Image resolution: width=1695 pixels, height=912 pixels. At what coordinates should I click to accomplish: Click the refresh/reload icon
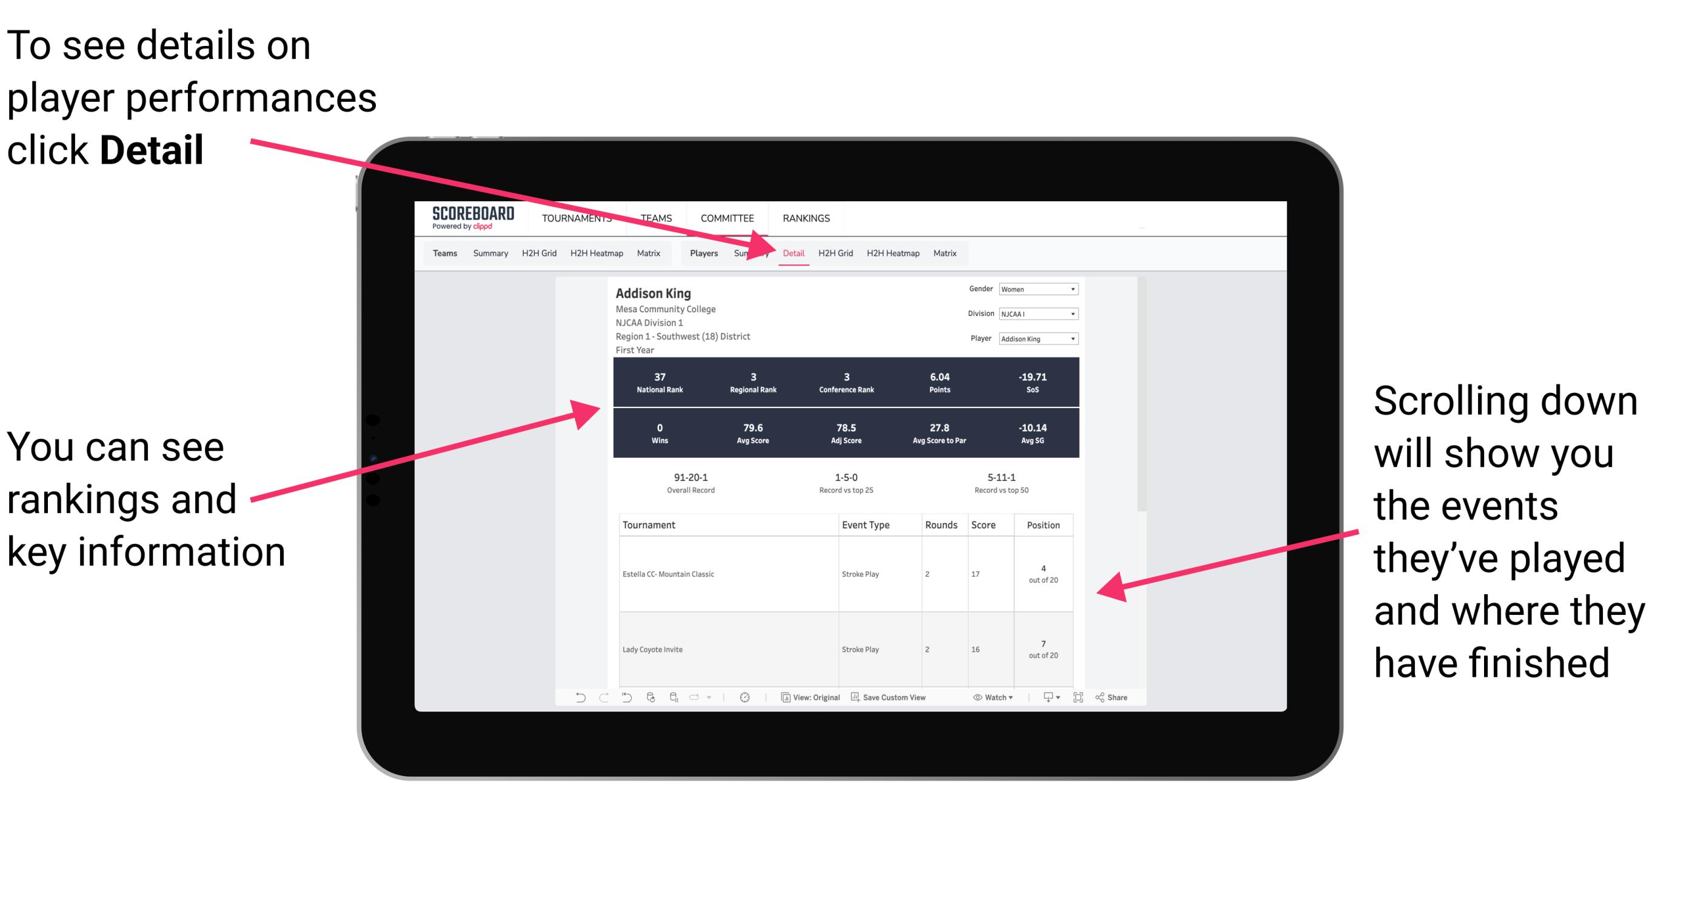point(651,700)
